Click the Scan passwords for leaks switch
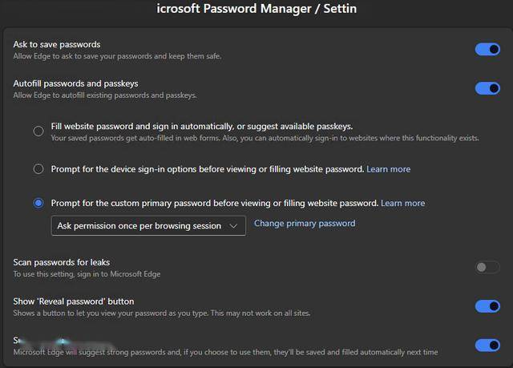 point(487,267)
